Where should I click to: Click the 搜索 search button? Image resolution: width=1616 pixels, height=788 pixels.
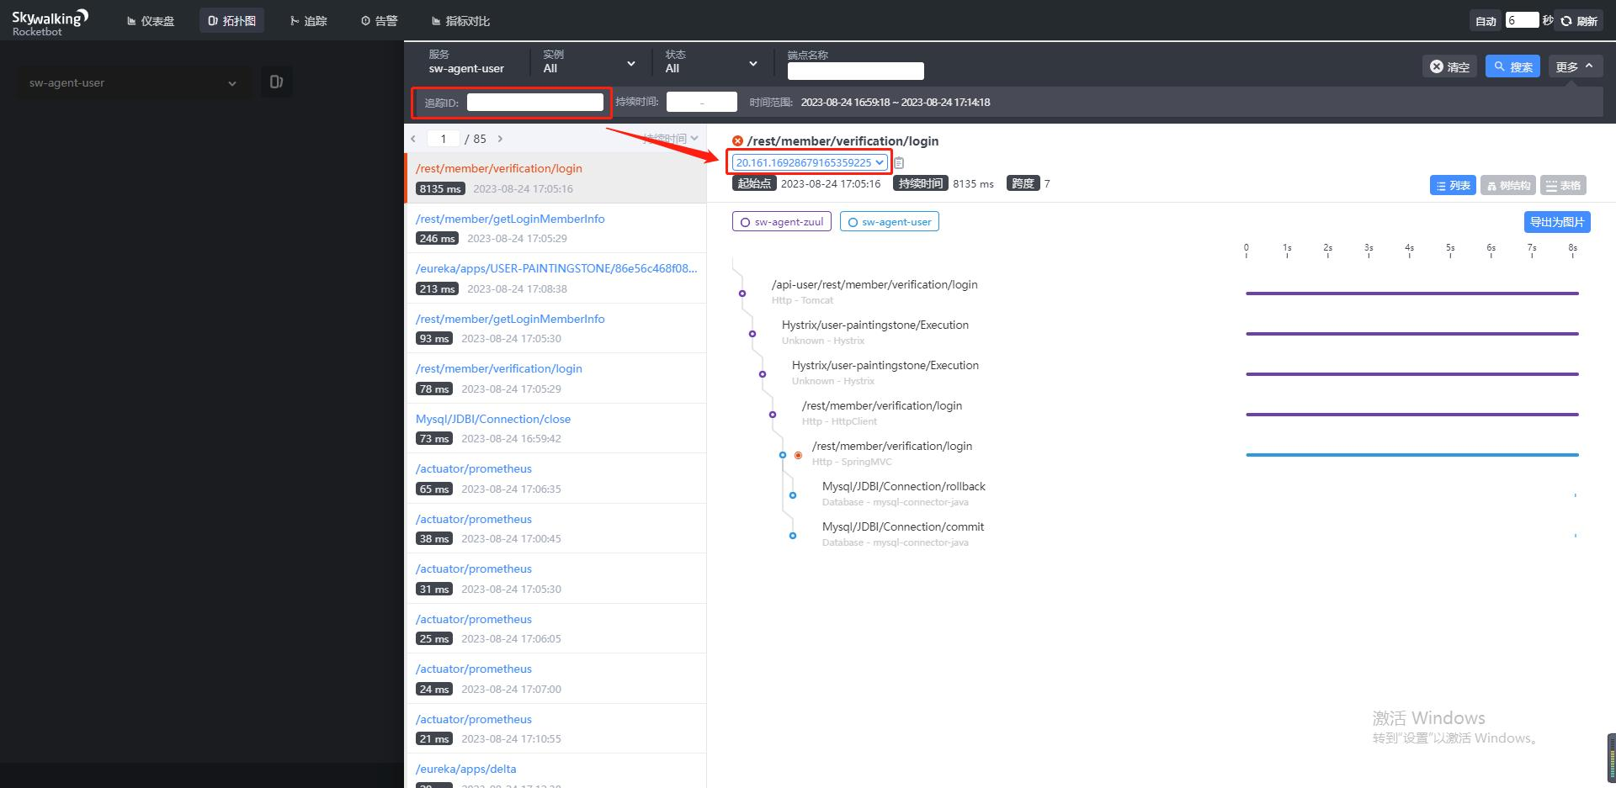click(x=1512, y=66)
